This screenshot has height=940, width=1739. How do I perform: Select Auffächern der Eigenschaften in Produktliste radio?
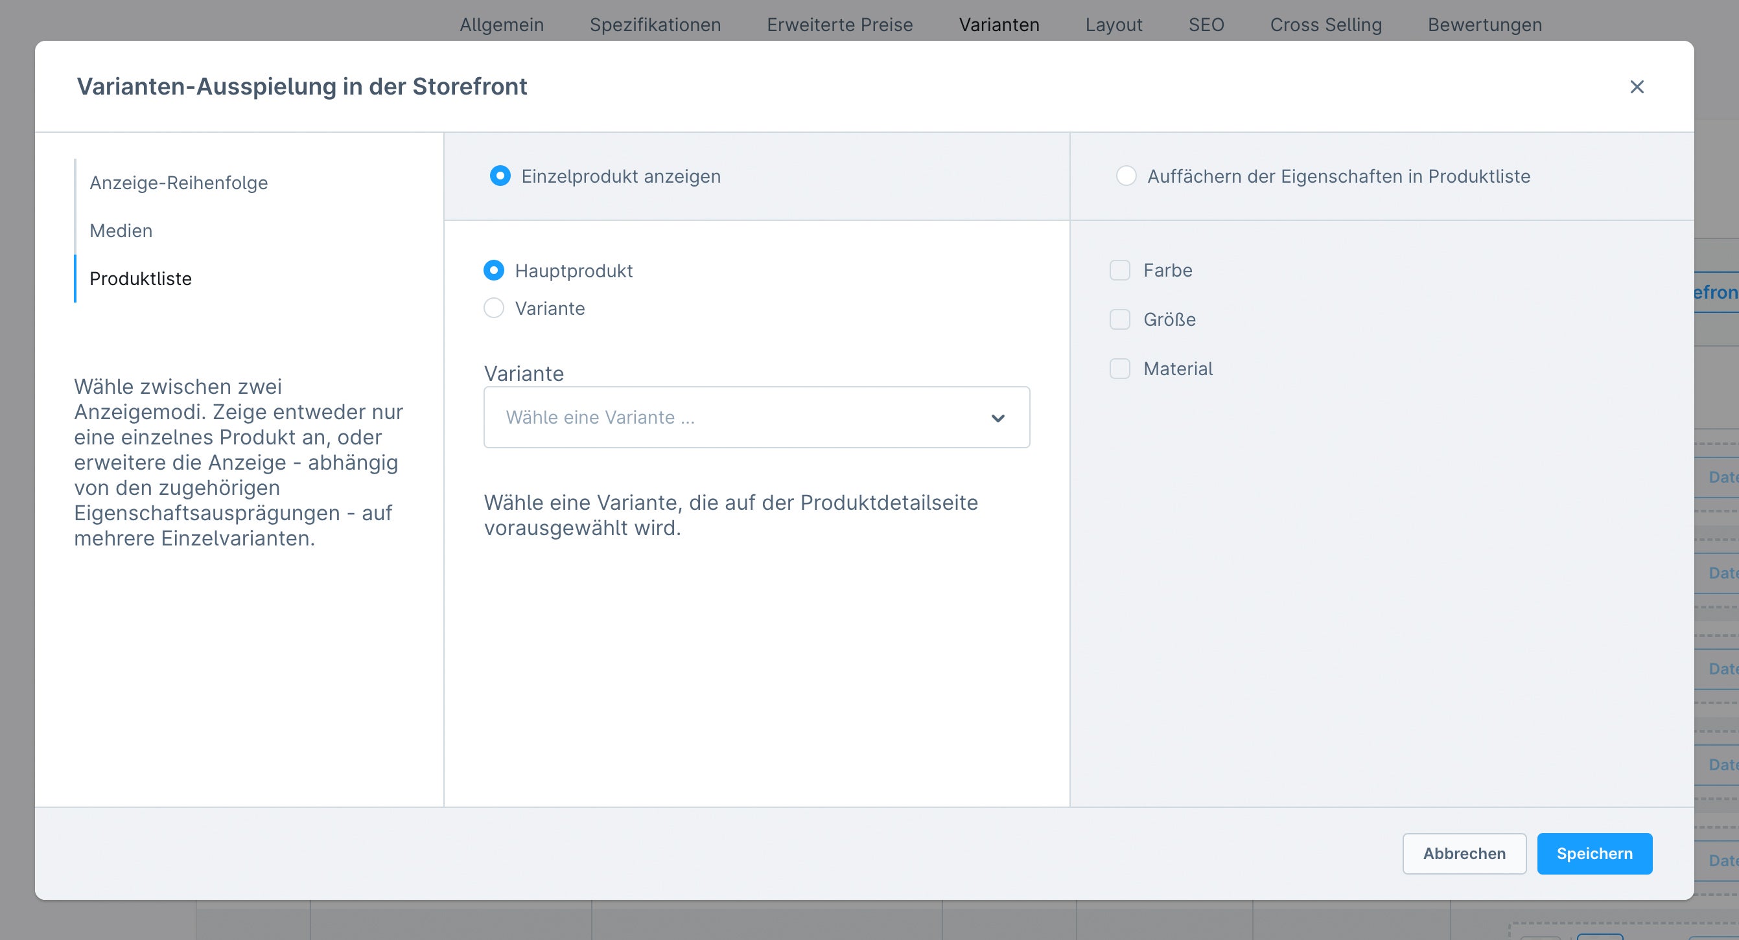tap(1126, 176)
